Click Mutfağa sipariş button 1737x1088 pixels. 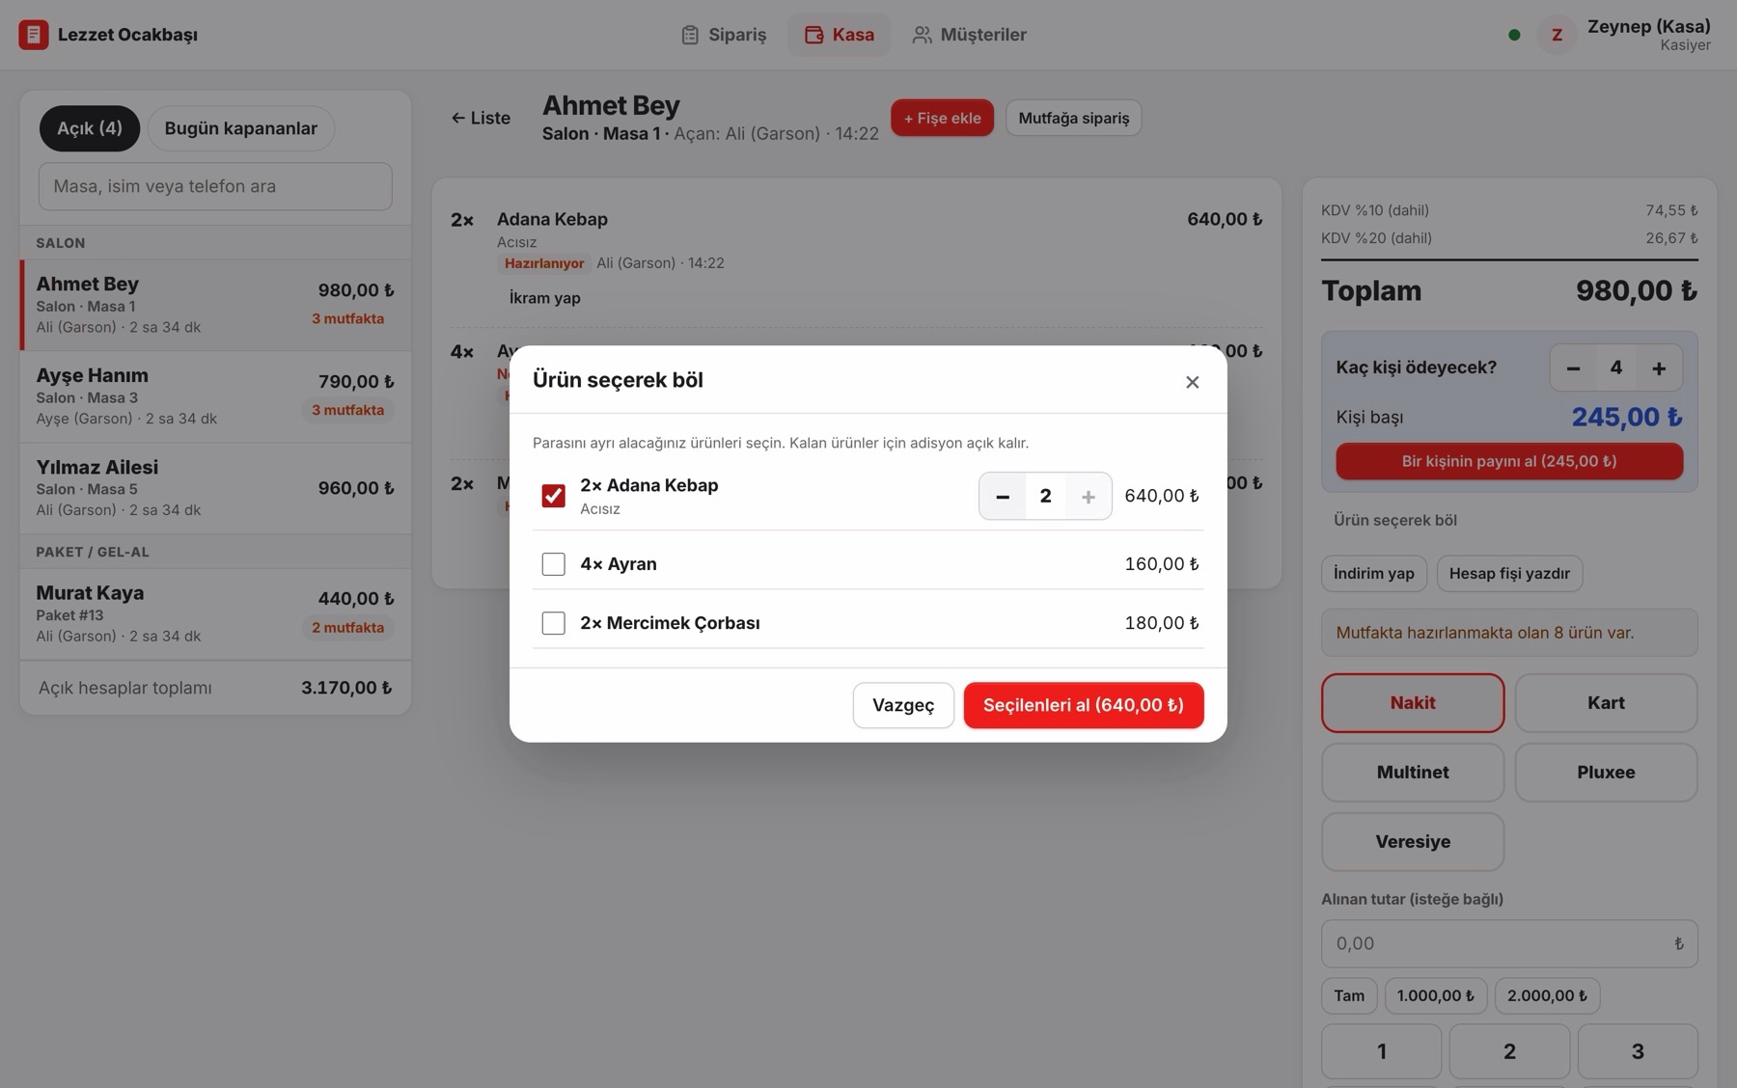pyautogui.click(x=1073, y=118)
